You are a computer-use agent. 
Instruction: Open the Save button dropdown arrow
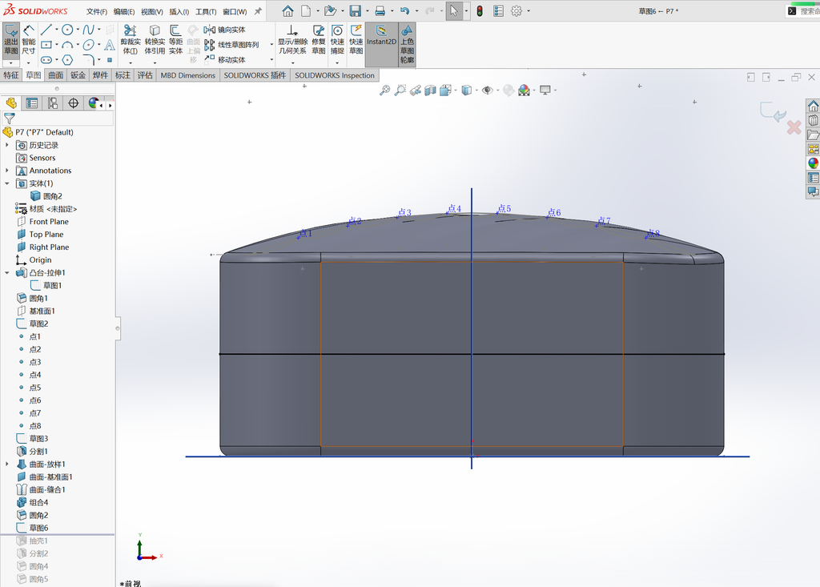tap(367, 11)
